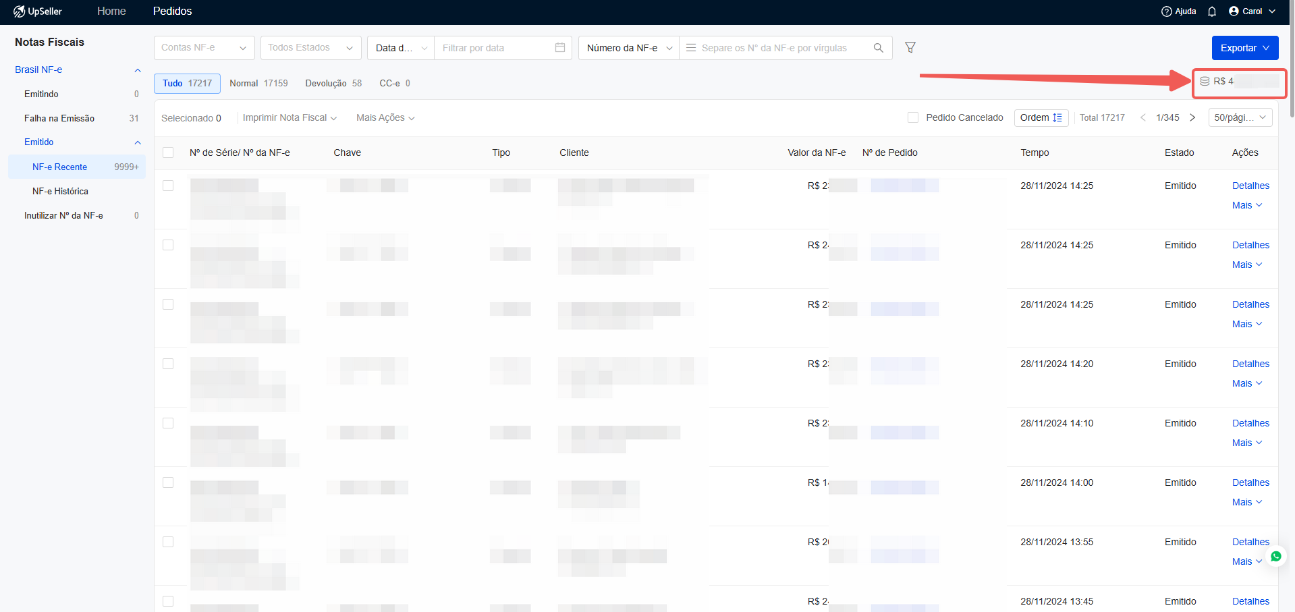The image size is (1295, 612).
Task: Open Detalhes for the 14:00 invoice
Action: [x=1250, y=482]
